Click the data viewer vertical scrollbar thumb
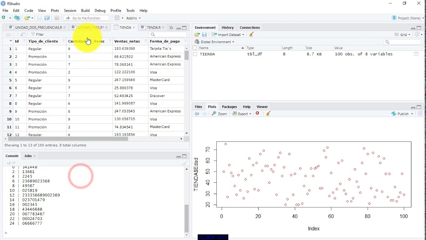The image size is (426, 240). click(187, 55)
